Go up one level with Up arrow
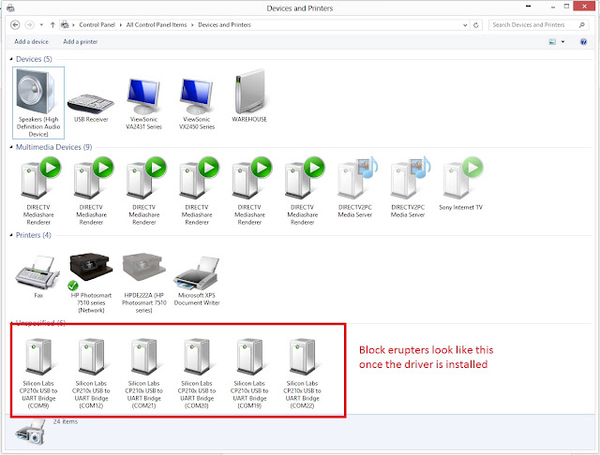 coord(52,25)
